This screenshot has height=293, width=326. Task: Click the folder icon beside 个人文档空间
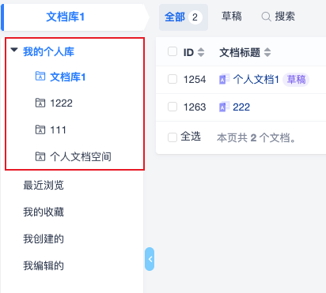point(40,156)
